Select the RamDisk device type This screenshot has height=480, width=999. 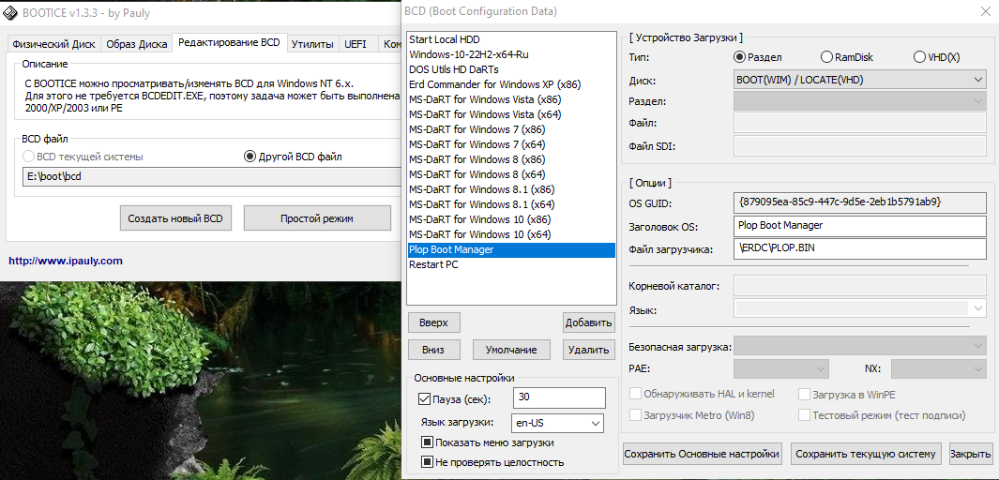pyautogui.click(x=826, y=57)
